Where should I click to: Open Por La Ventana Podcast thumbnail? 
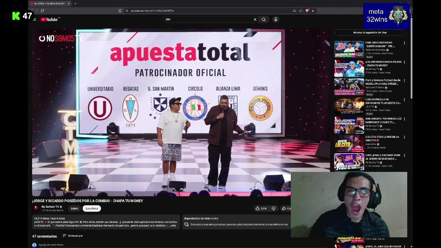pos(349,87)
